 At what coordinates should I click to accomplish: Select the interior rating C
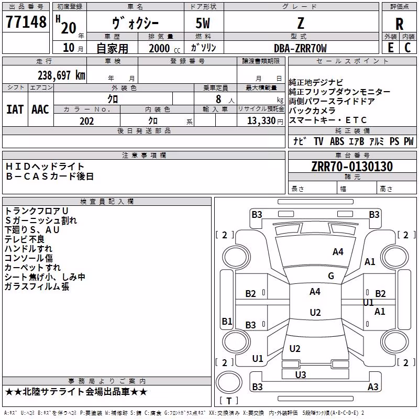pyautogui.click(x=407, y=48)
